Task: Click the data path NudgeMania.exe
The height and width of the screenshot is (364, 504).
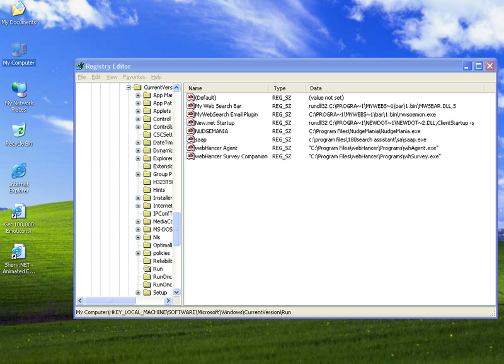Action: click(x=365, y=131)
